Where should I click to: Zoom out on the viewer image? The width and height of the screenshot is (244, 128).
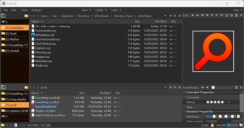click(x=217, y=15)
